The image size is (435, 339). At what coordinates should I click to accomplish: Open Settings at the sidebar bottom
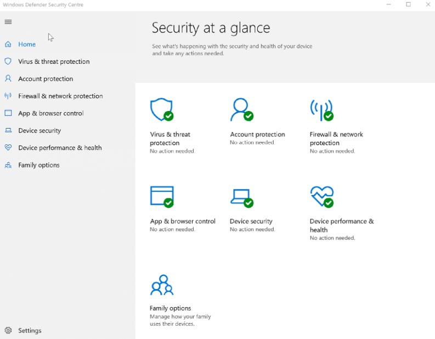[30, 330]
